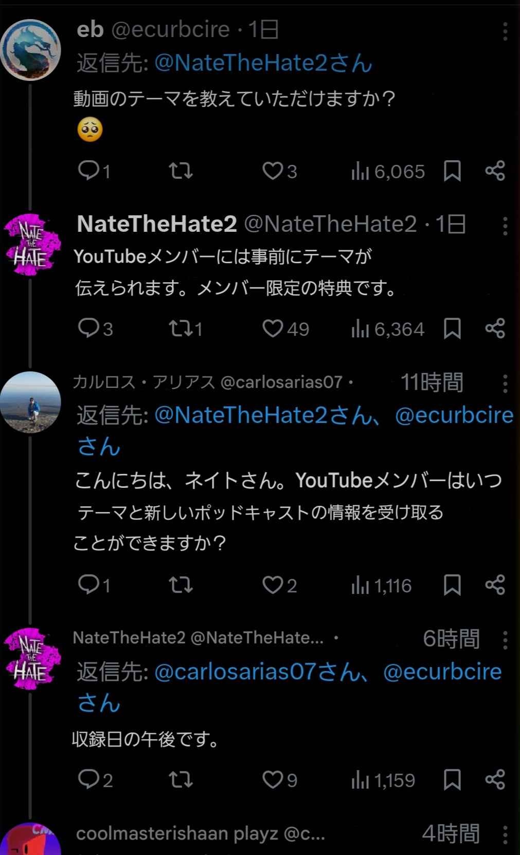520x855 pixels.
Task: Reply to eb's tweet about video theme
Action: (87, 171)
